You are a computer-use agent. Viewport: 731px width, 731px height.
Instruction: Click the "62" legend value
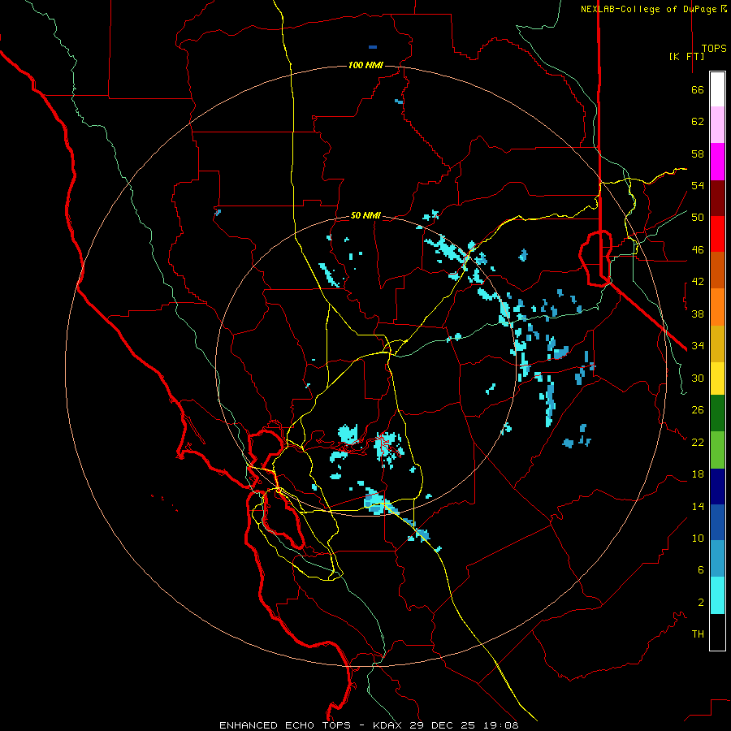pos(698,122)
